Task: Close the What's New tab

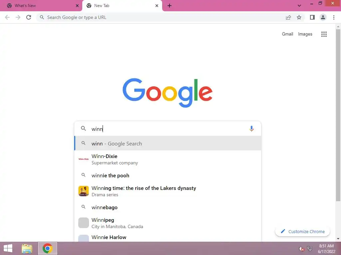Action: point(77,6)
